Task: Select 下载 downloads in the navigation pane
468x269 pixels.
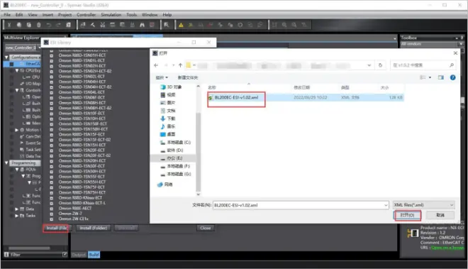Action: click(168, 119)
